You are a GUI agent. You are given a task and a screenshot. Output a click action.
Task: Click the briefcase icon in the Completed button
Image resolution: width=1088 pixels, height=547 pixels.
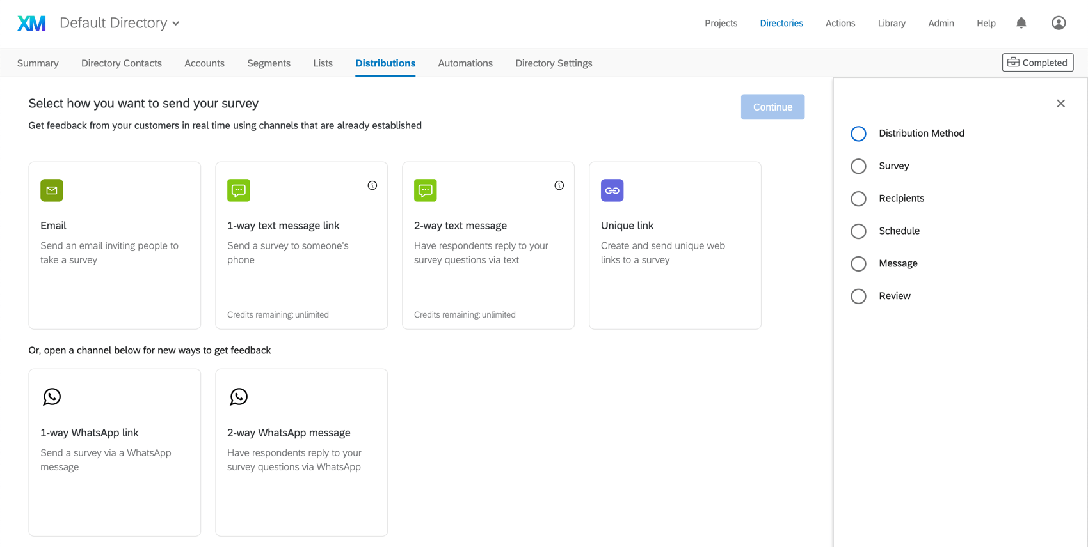[1013, 63]
